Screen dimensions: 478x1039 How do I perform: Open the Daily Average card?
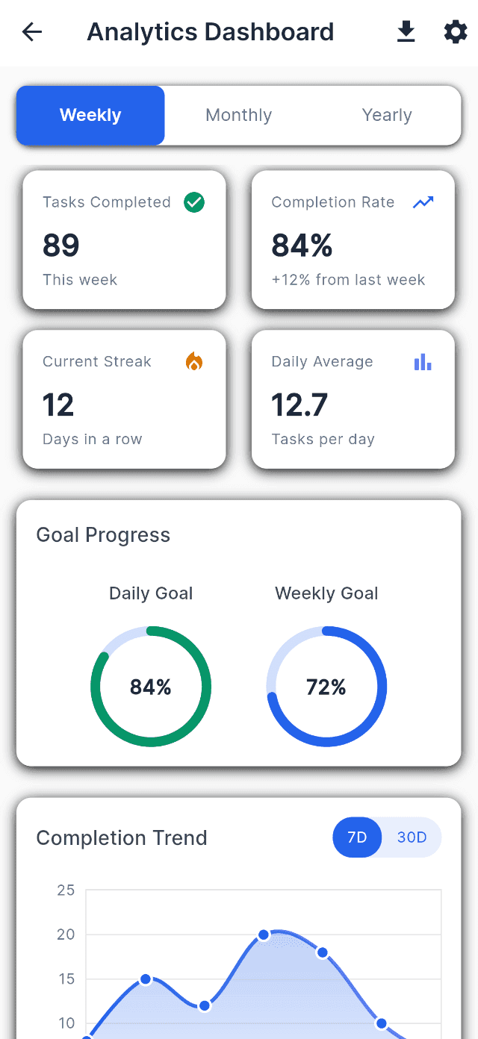point(353,399)
